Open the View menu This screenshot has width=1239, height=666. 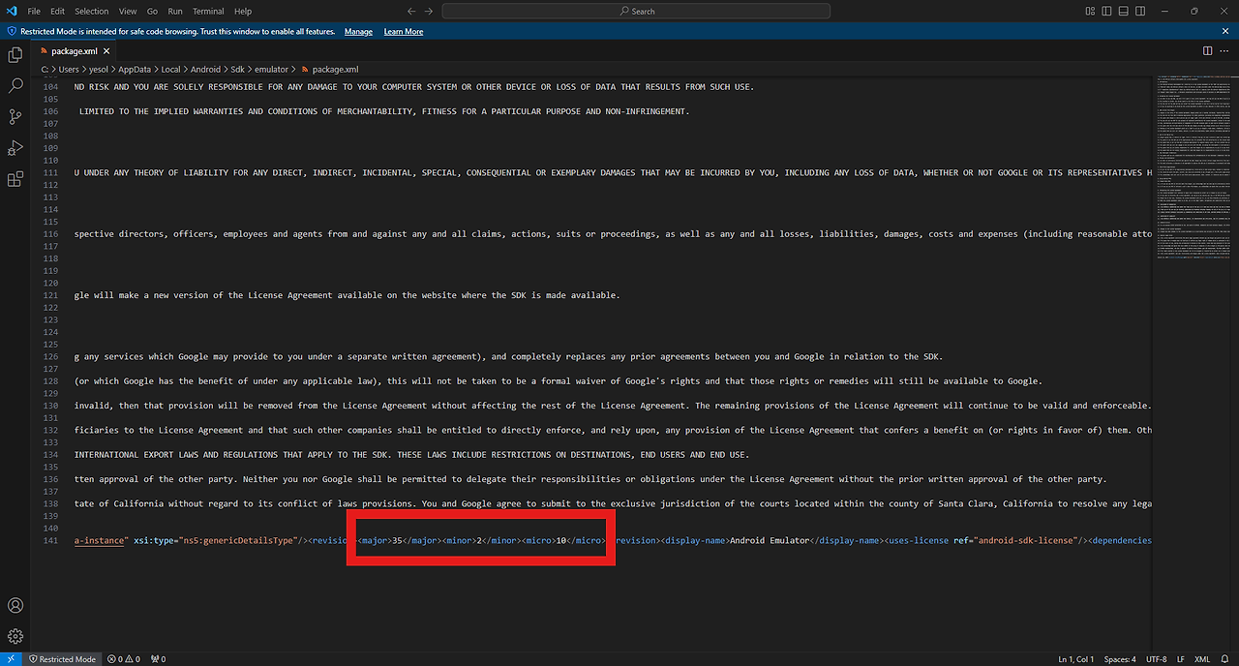128,11
